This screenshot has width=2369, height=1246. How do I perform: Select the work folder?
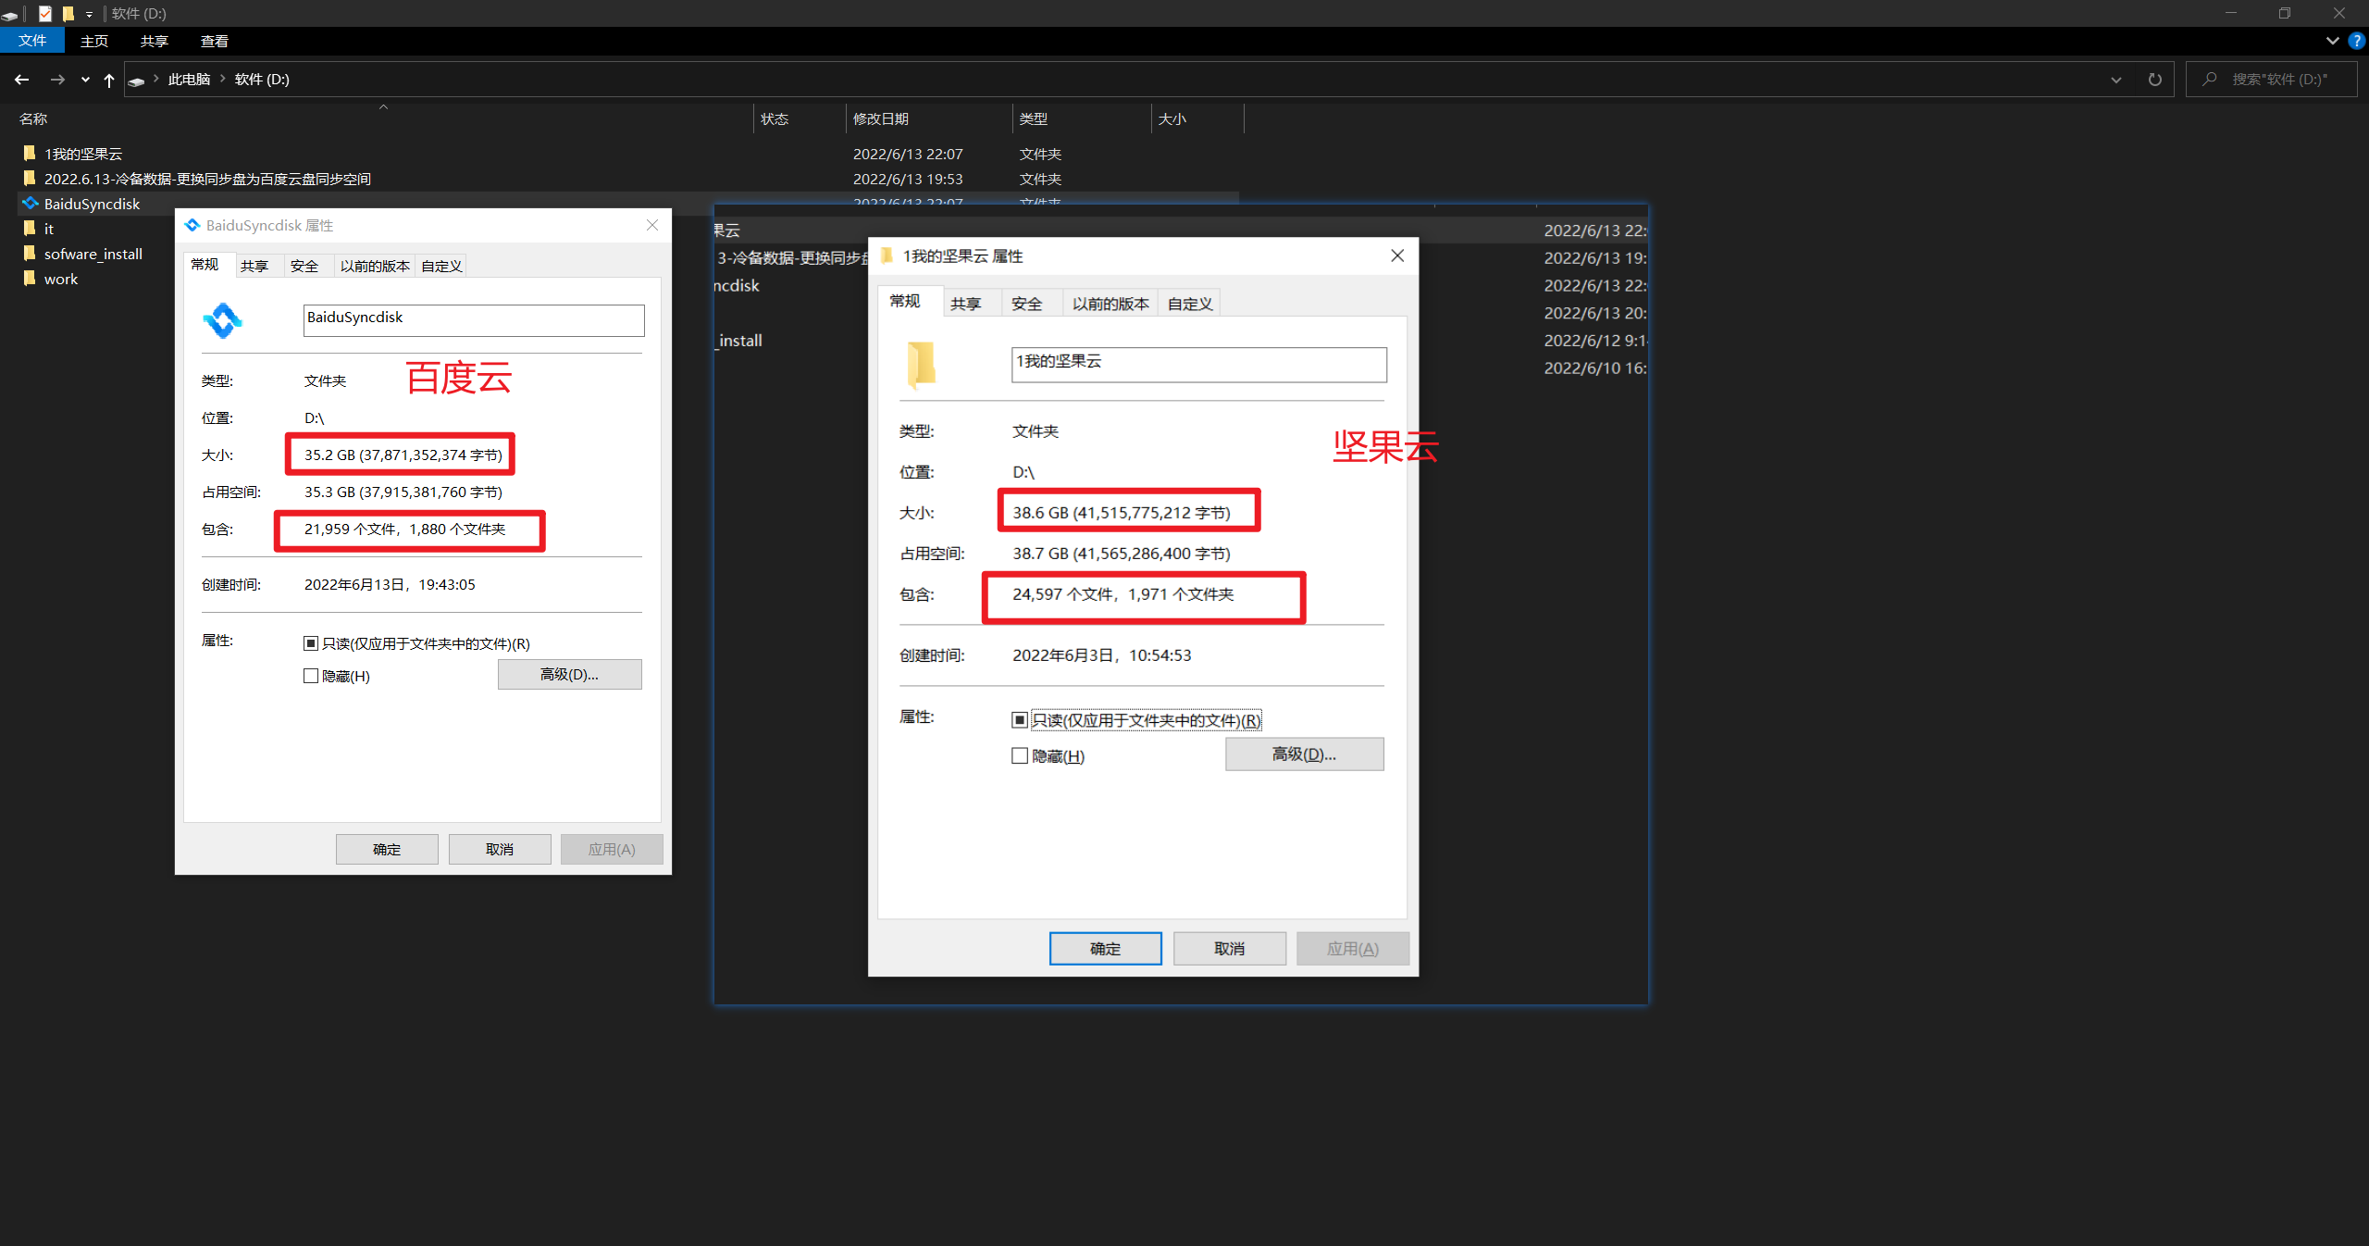(61, 279)
